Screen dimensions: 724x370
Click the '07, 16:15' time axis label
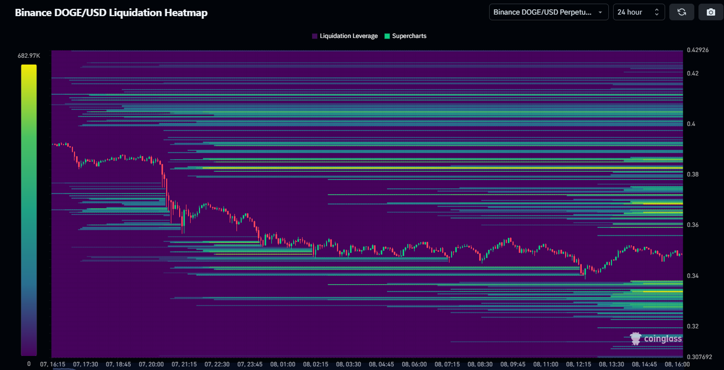coord(53,364)
